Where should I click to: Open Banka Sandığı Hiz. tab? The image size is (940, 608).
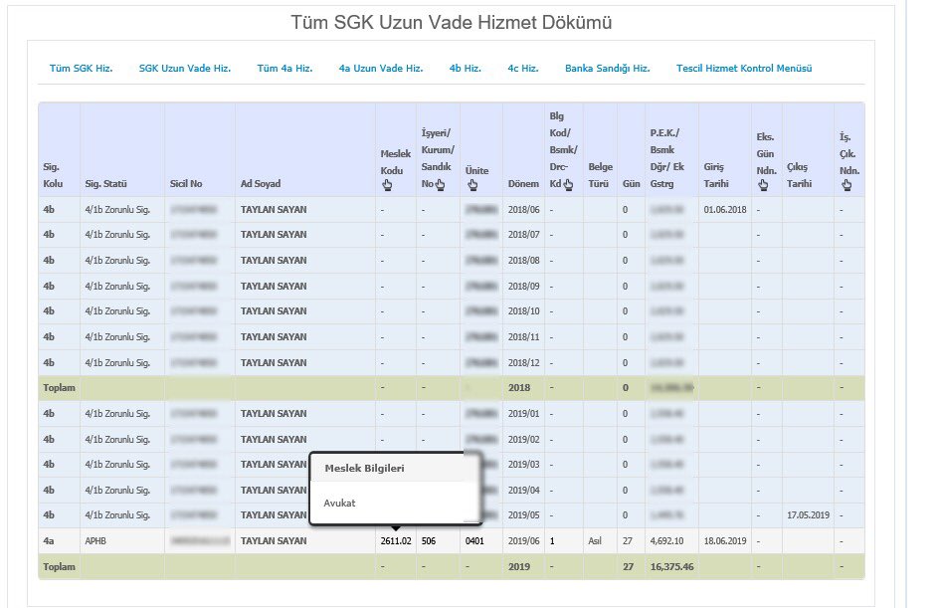coord(607,69)
